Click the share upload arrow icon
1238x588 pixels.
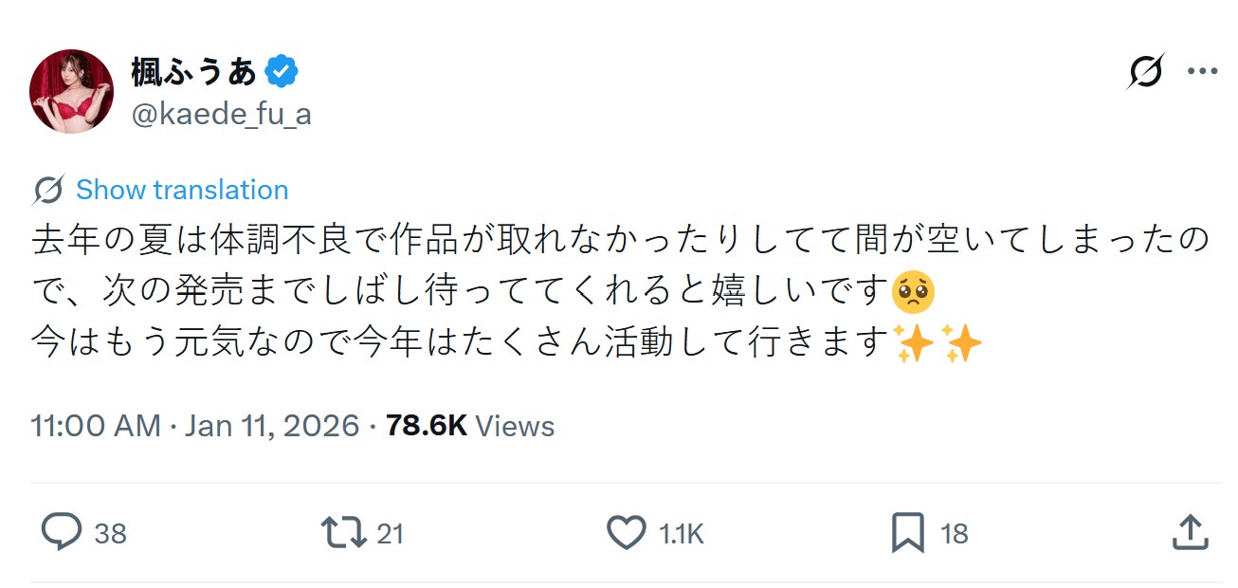(1190, 533)
